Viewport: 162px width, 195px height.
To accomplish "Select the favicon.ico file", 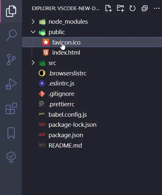I will [92, 42].
